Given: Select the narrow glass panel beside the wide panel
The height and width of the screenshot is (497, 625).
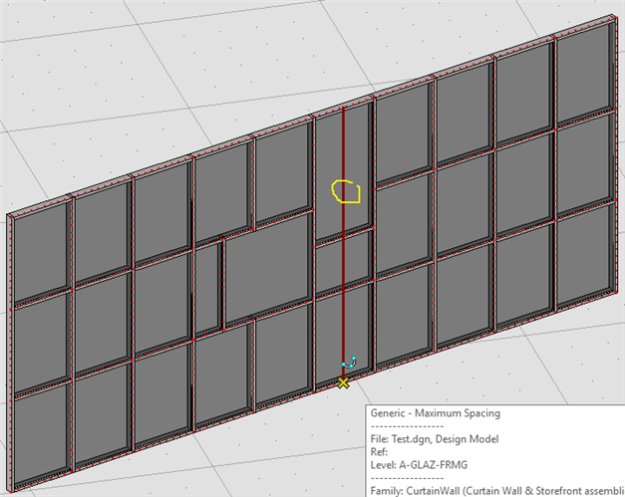Looking at the screenshot, I should coord(207,288).
